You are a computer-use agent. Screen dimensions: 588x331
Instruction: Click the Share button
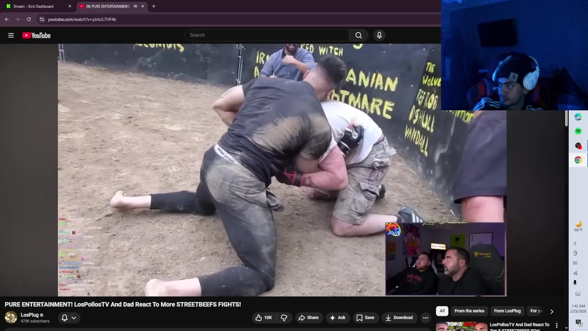pos(308,318)
